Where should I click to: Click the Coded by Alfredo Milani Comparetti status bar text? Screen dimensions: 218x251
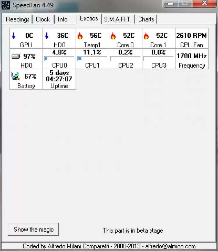click(109, 246)
